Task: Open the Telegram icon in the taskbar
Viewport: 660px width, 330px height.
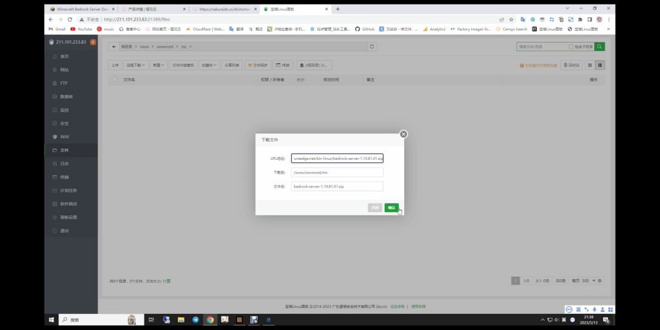Action: [196, 319]
